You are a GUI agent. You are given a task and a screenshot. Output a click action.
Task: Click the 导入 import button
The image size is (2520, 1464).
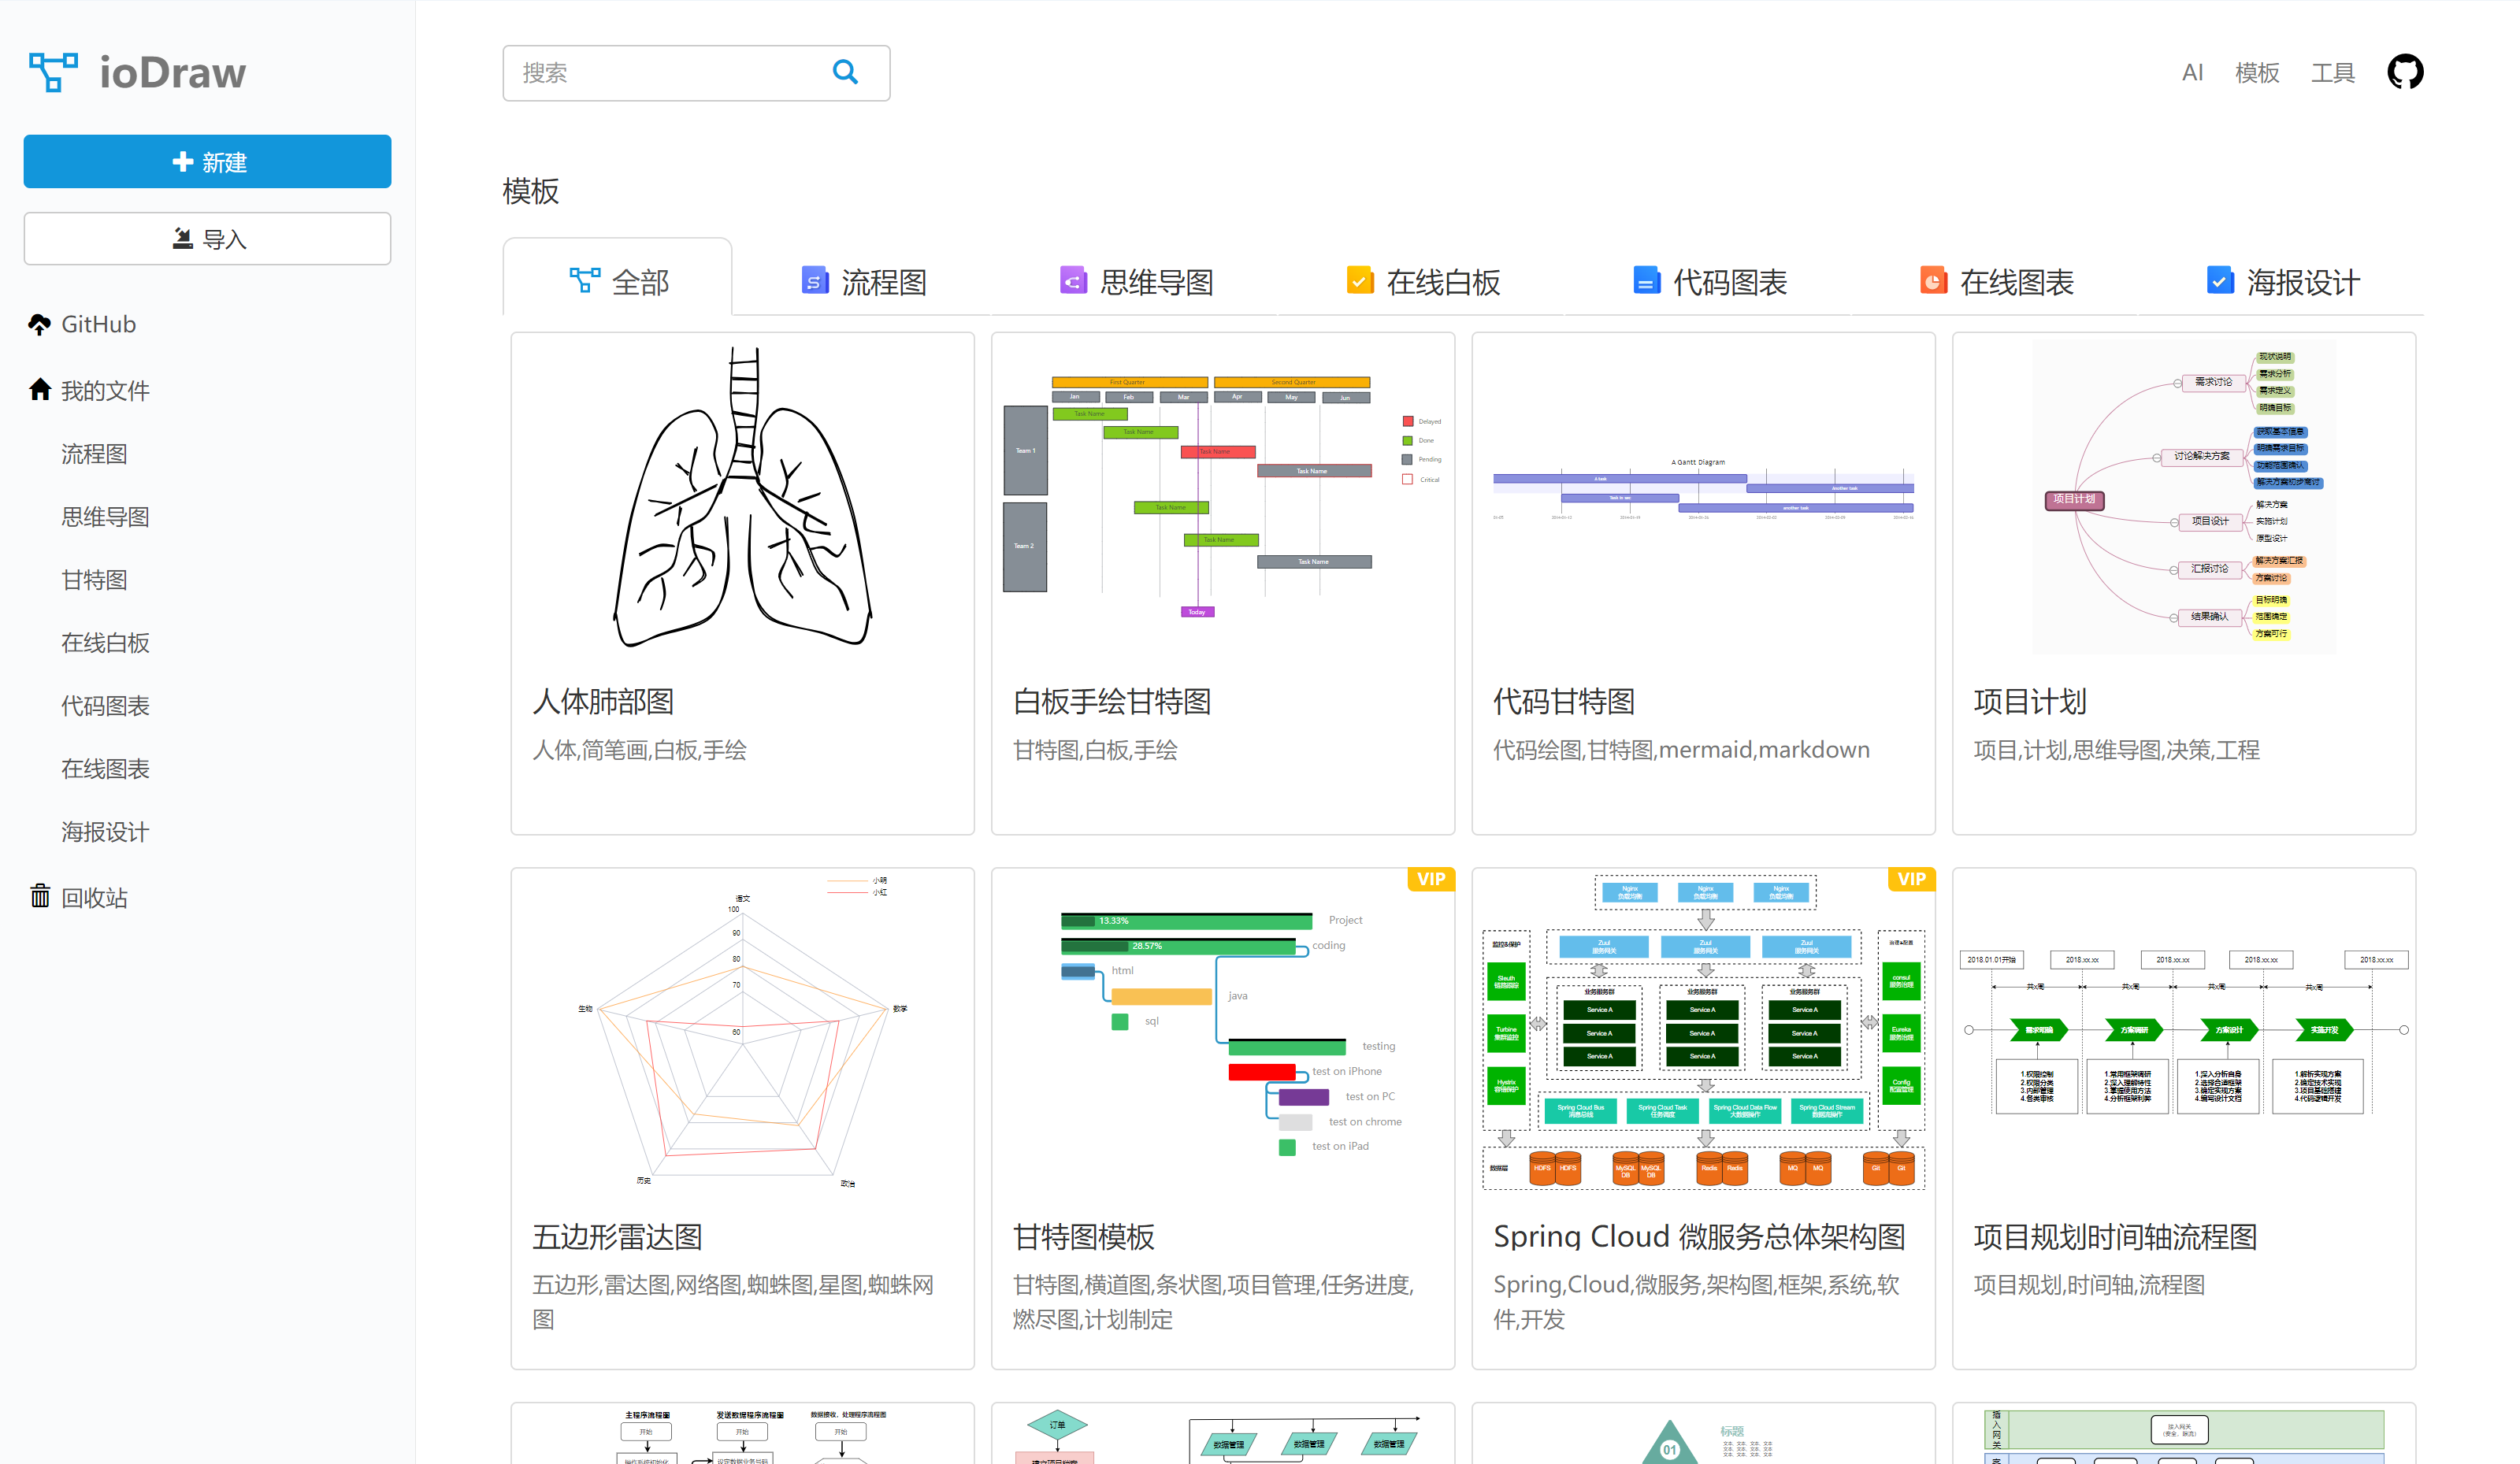point(207,239)
